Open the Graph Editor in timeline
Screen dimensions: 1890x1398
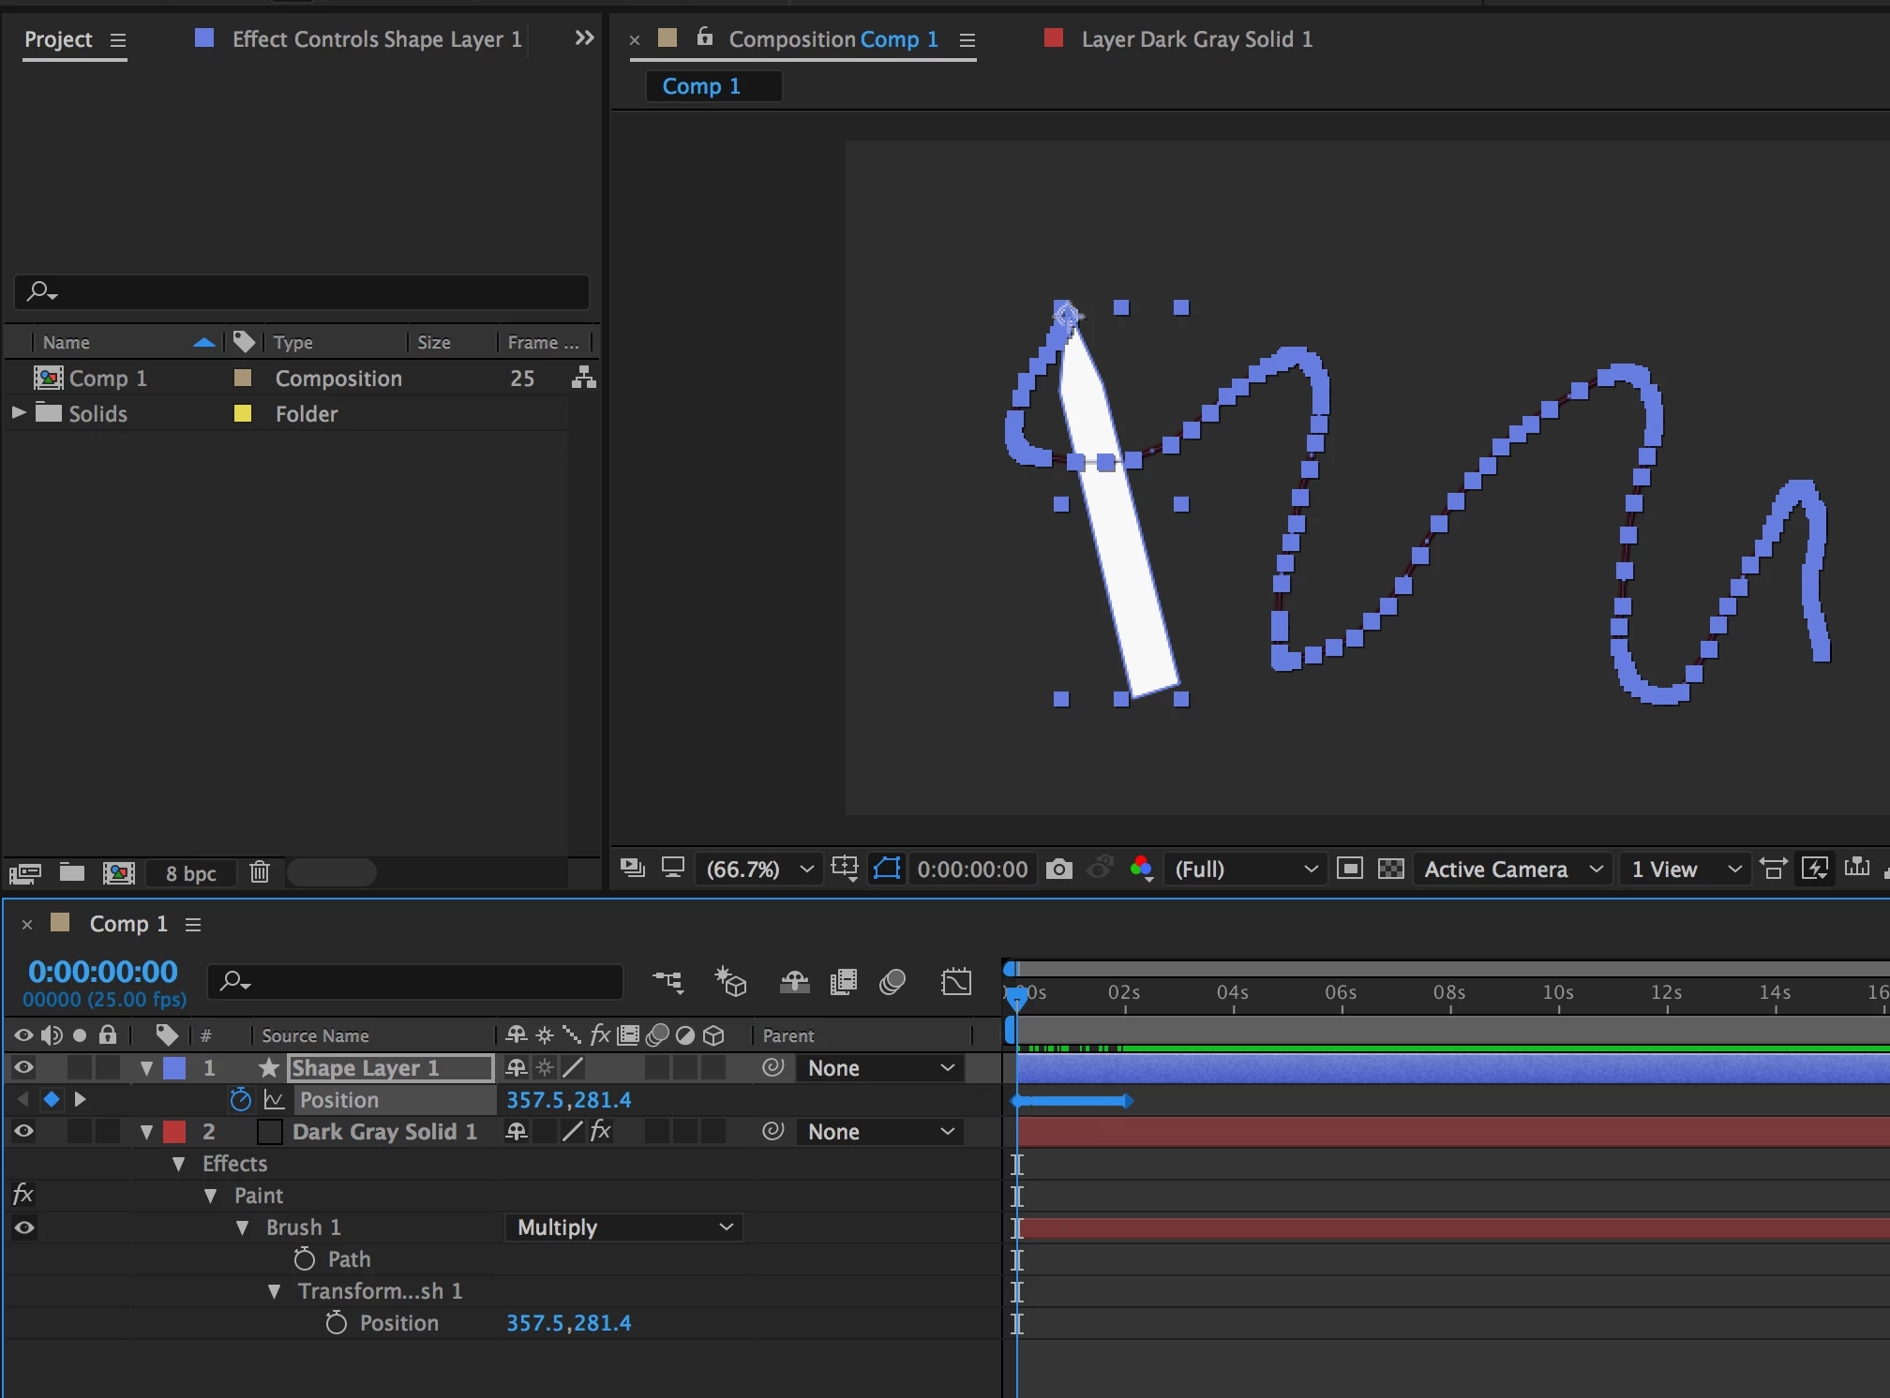click(x=955, y=982)
